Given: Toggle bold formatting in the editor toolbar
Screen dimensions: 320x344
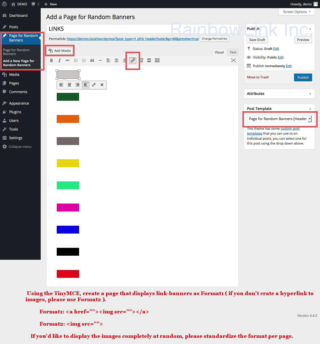Looking at the screenshot, I should [x=51, y=60].
